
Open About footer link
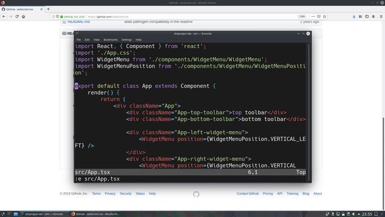[318, 193]
